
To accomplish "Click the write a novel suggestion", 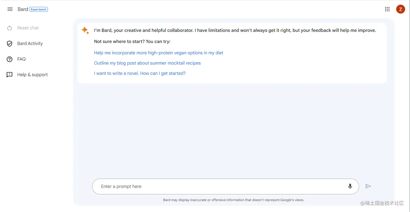I will pos(140,73).
